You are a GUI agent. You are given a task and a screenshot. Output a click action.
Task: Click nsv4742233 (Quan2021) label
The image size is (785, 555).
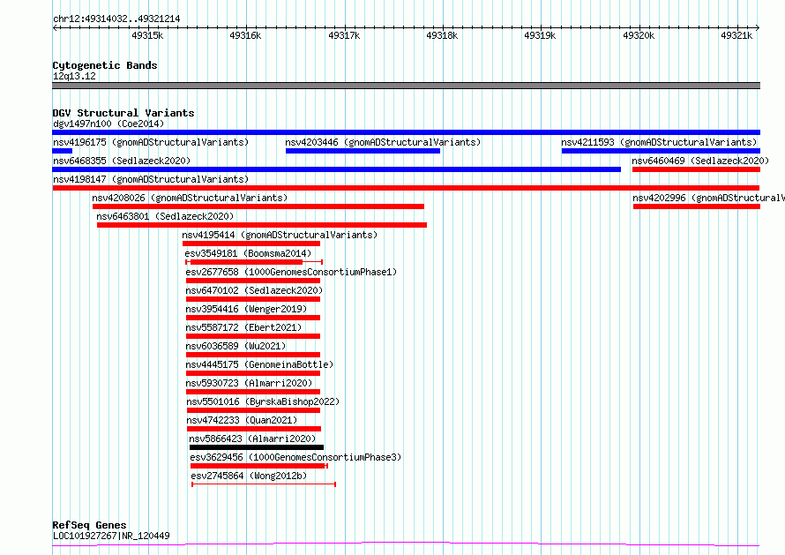coord(242,420)
